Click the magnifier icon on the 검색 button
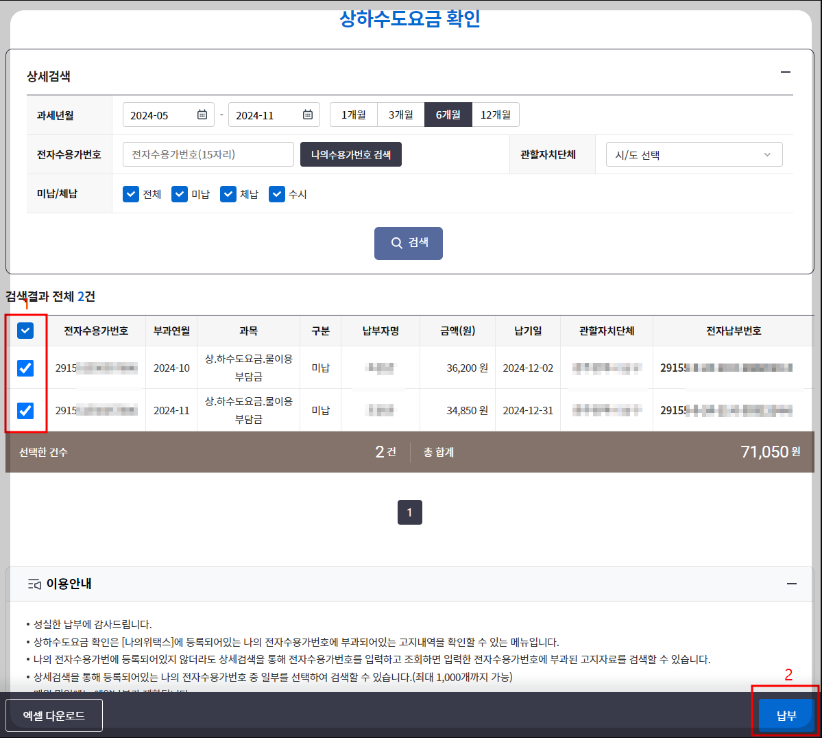Screen dimensions: 822x738 coord(396,243)
